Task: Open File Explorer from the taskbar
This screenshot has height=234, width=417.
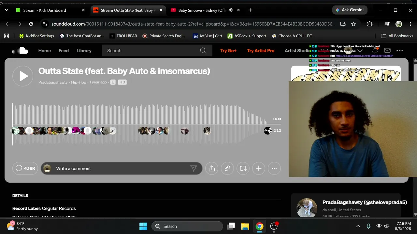Action: click(x=245, y=226)
